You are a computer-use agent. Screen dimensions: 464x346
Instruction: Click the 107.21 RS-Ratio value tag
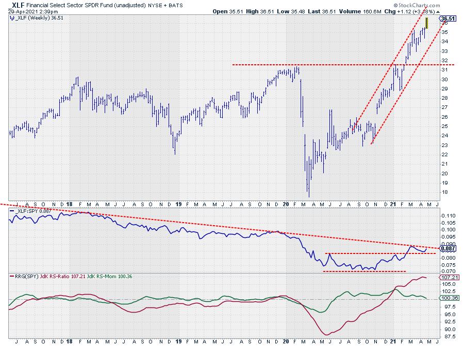tap(447, 277)
